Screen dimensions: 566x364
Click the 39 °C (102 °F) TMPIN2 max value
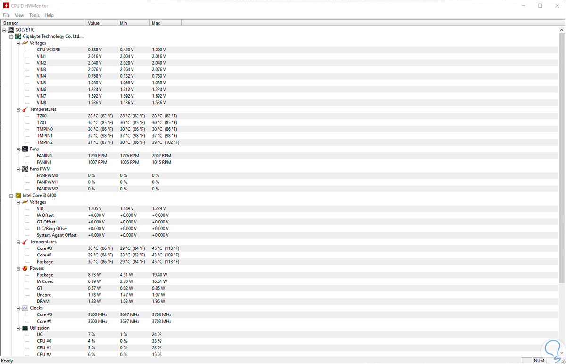(x=166, y=142)
